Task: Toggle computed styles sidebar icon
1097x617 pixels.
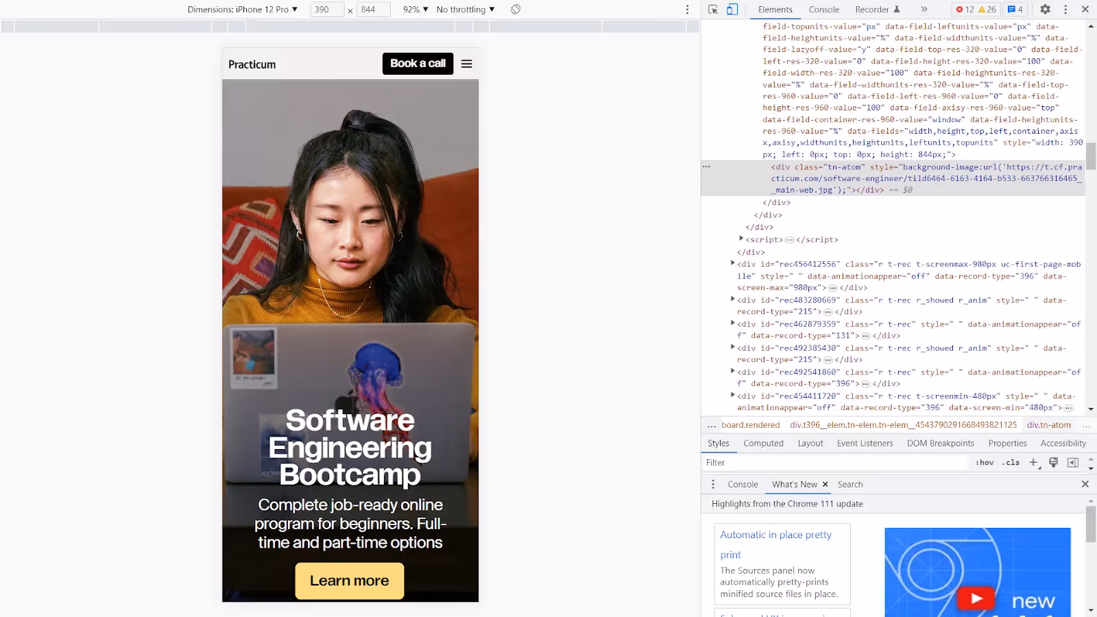Action: coord(1073,463)
